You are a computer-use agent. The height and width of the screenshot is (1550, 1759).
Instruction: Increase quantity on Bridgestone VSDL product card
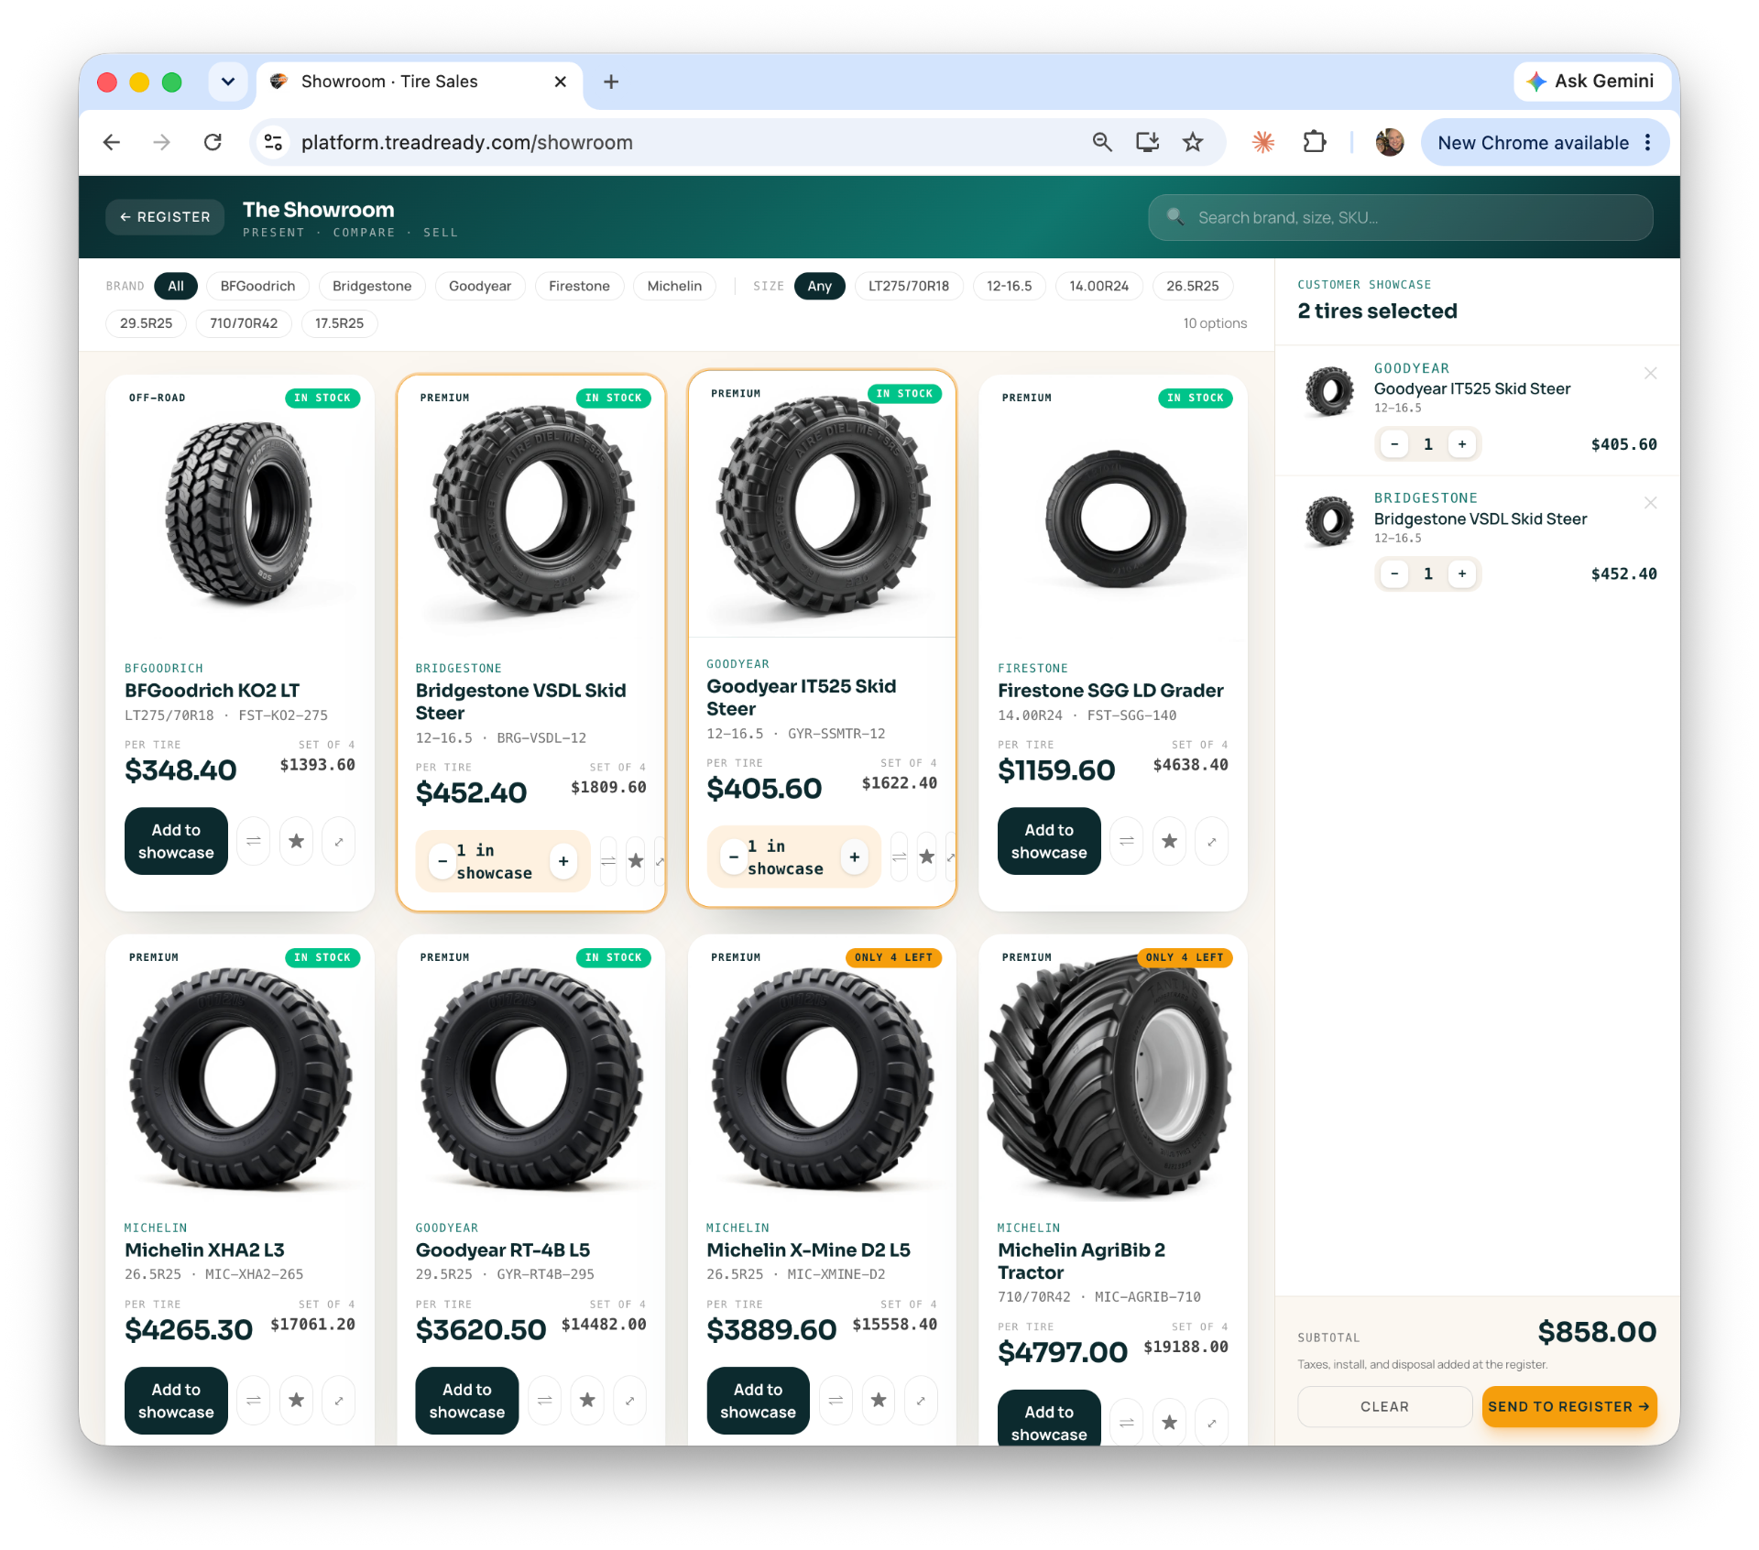click(x=563, y=861)
